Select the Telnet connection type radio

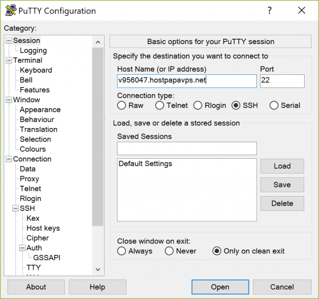(159, 106)
